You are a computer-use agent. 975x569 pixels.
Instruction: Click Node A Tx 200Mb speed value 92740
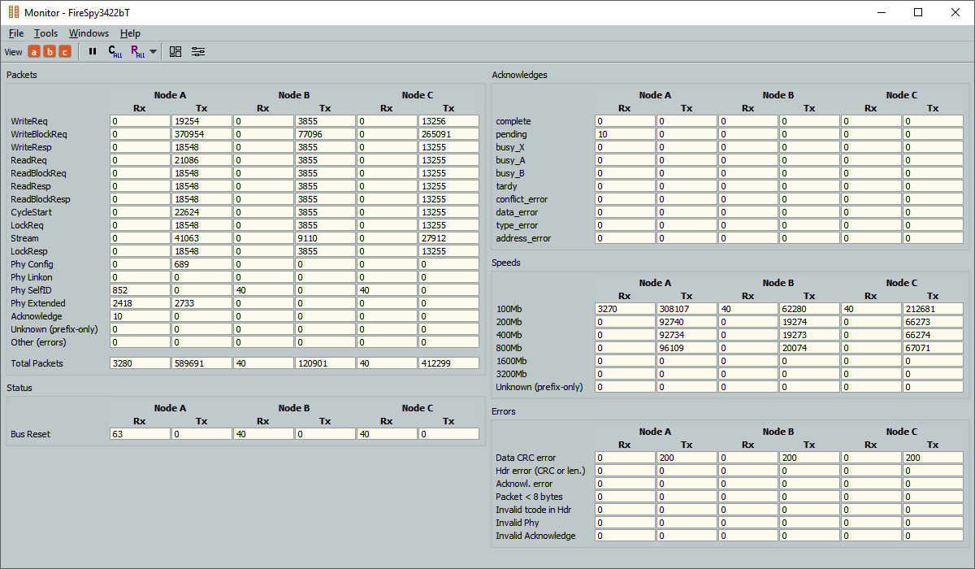pos(687,322)
